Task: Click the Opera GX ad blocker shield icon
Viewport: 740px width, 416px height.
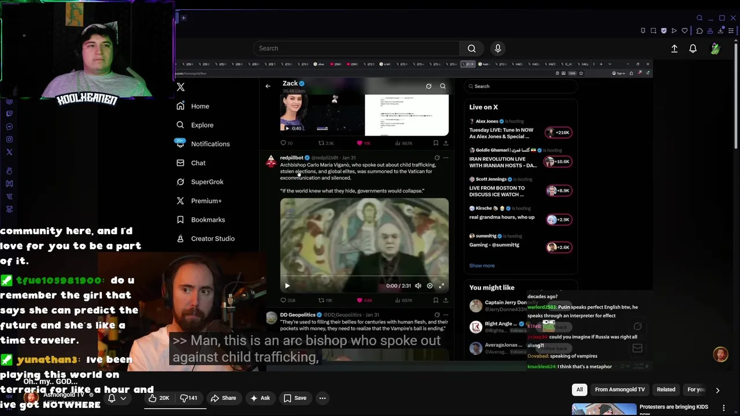Action: coord(664,31)
